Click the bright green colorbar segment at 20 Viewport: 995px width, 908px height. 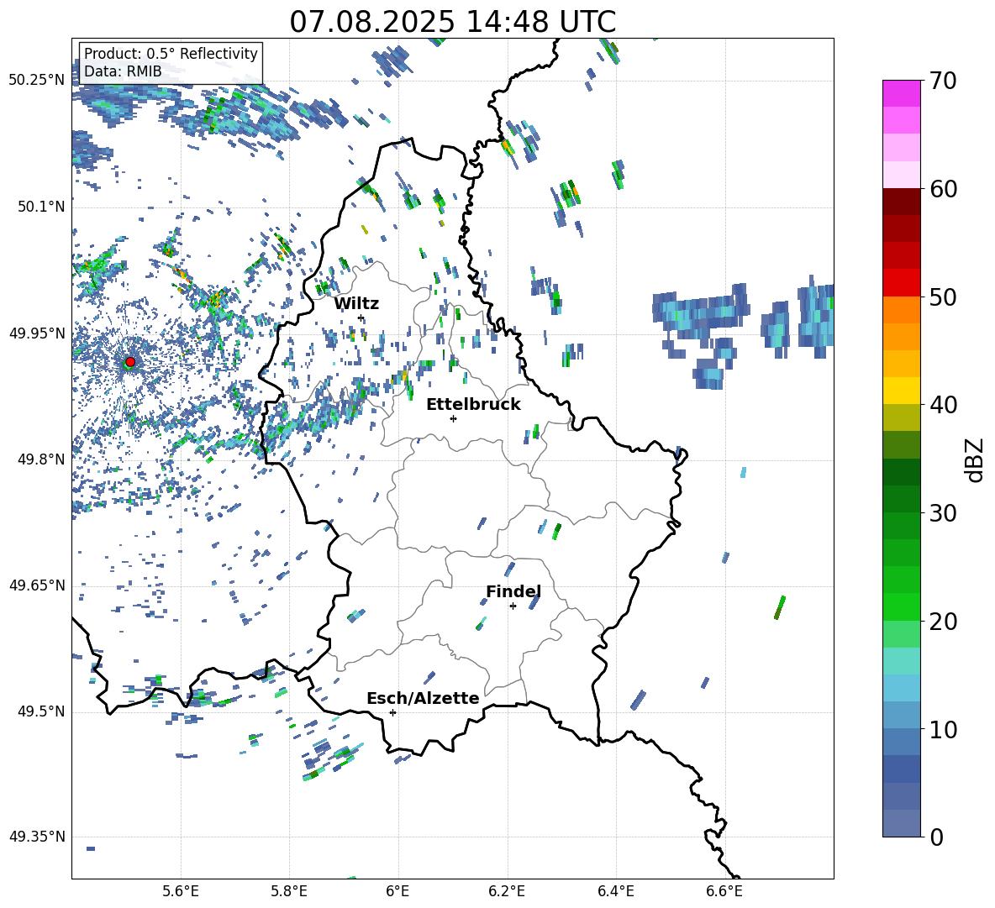tap(901, 607)
